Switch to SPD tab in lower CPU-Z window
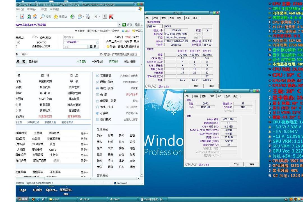 pyautogui.click(x=219, y=96)
